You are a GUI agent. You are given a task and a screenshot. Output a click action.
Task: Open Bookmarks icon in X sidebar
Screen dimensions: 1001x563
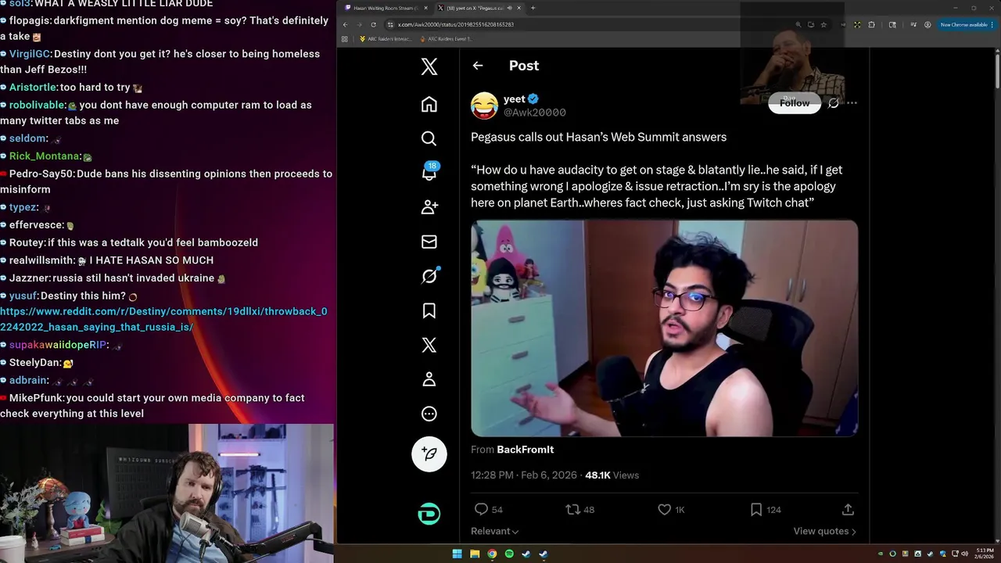coord(429,310)
